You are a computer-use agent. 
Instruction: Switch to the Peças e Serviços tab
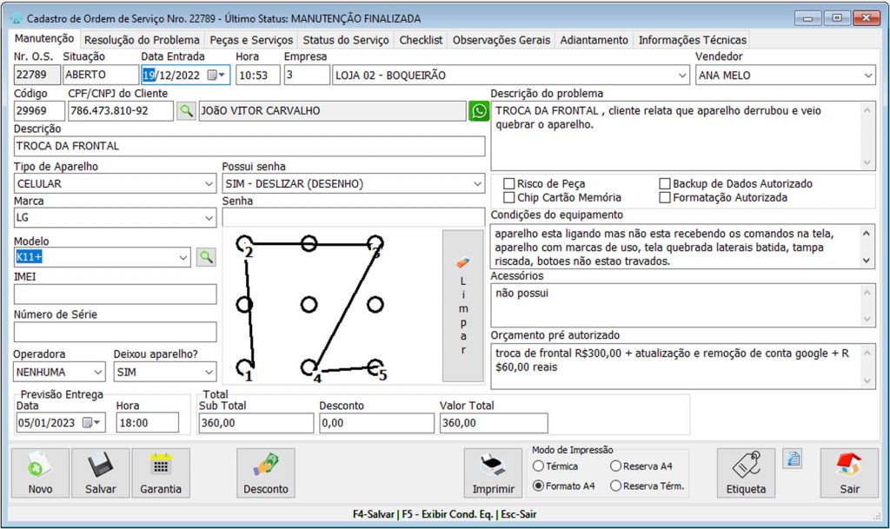coord(251,40)
